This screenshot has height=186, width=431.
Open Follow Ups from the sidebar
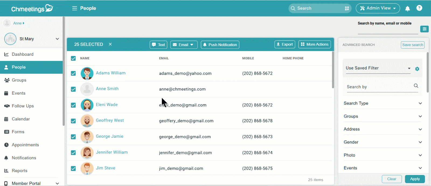(x=23, y=106)
